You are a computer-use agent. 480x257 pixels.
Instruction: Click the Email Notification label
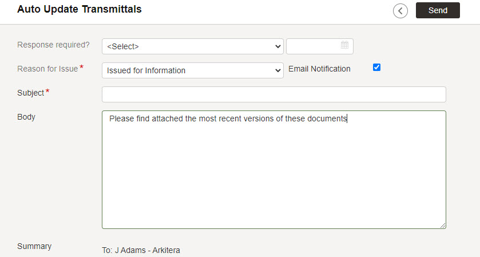tap(319, 69)
